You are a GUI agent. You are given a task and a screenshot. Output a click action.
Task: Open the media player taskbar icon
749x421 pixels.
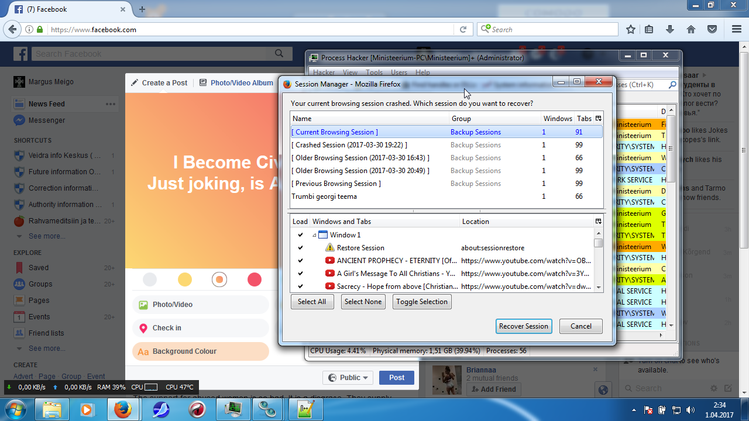coord(87,409)
